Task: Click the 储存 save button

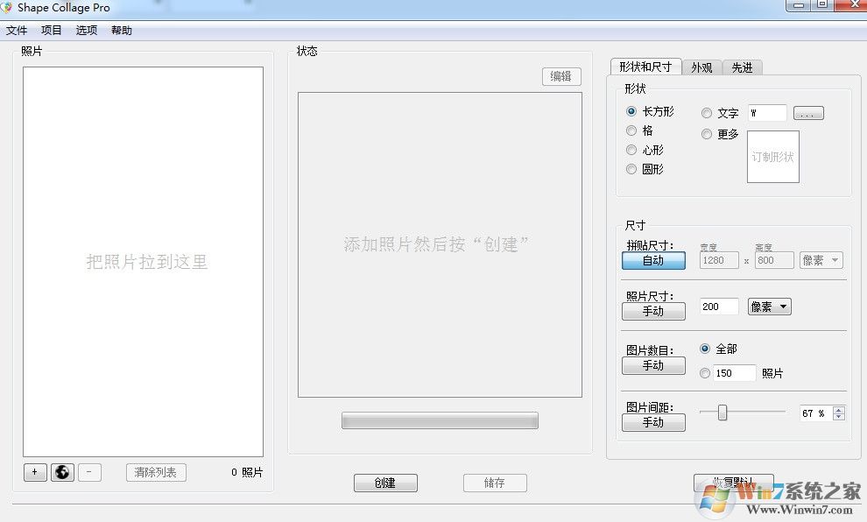Action: pos(495,483)
